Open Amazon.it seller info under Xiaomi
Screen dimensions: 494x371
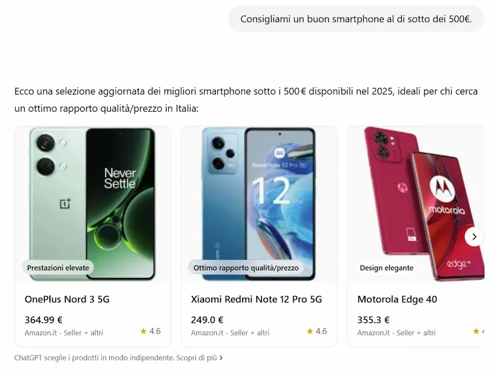click(x=230, y=333)
